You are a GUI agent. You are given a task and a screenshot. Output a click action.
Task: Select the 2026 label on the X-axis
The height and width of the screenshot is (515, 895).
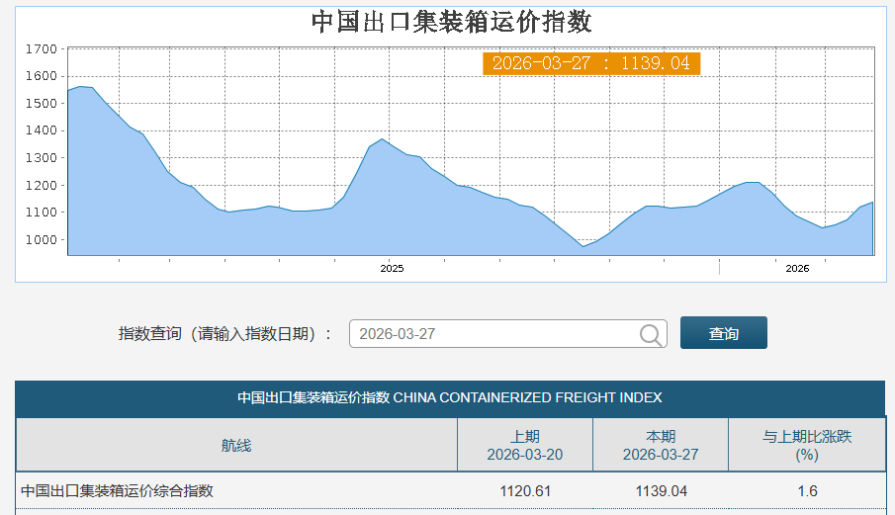[x=797, y=269]
